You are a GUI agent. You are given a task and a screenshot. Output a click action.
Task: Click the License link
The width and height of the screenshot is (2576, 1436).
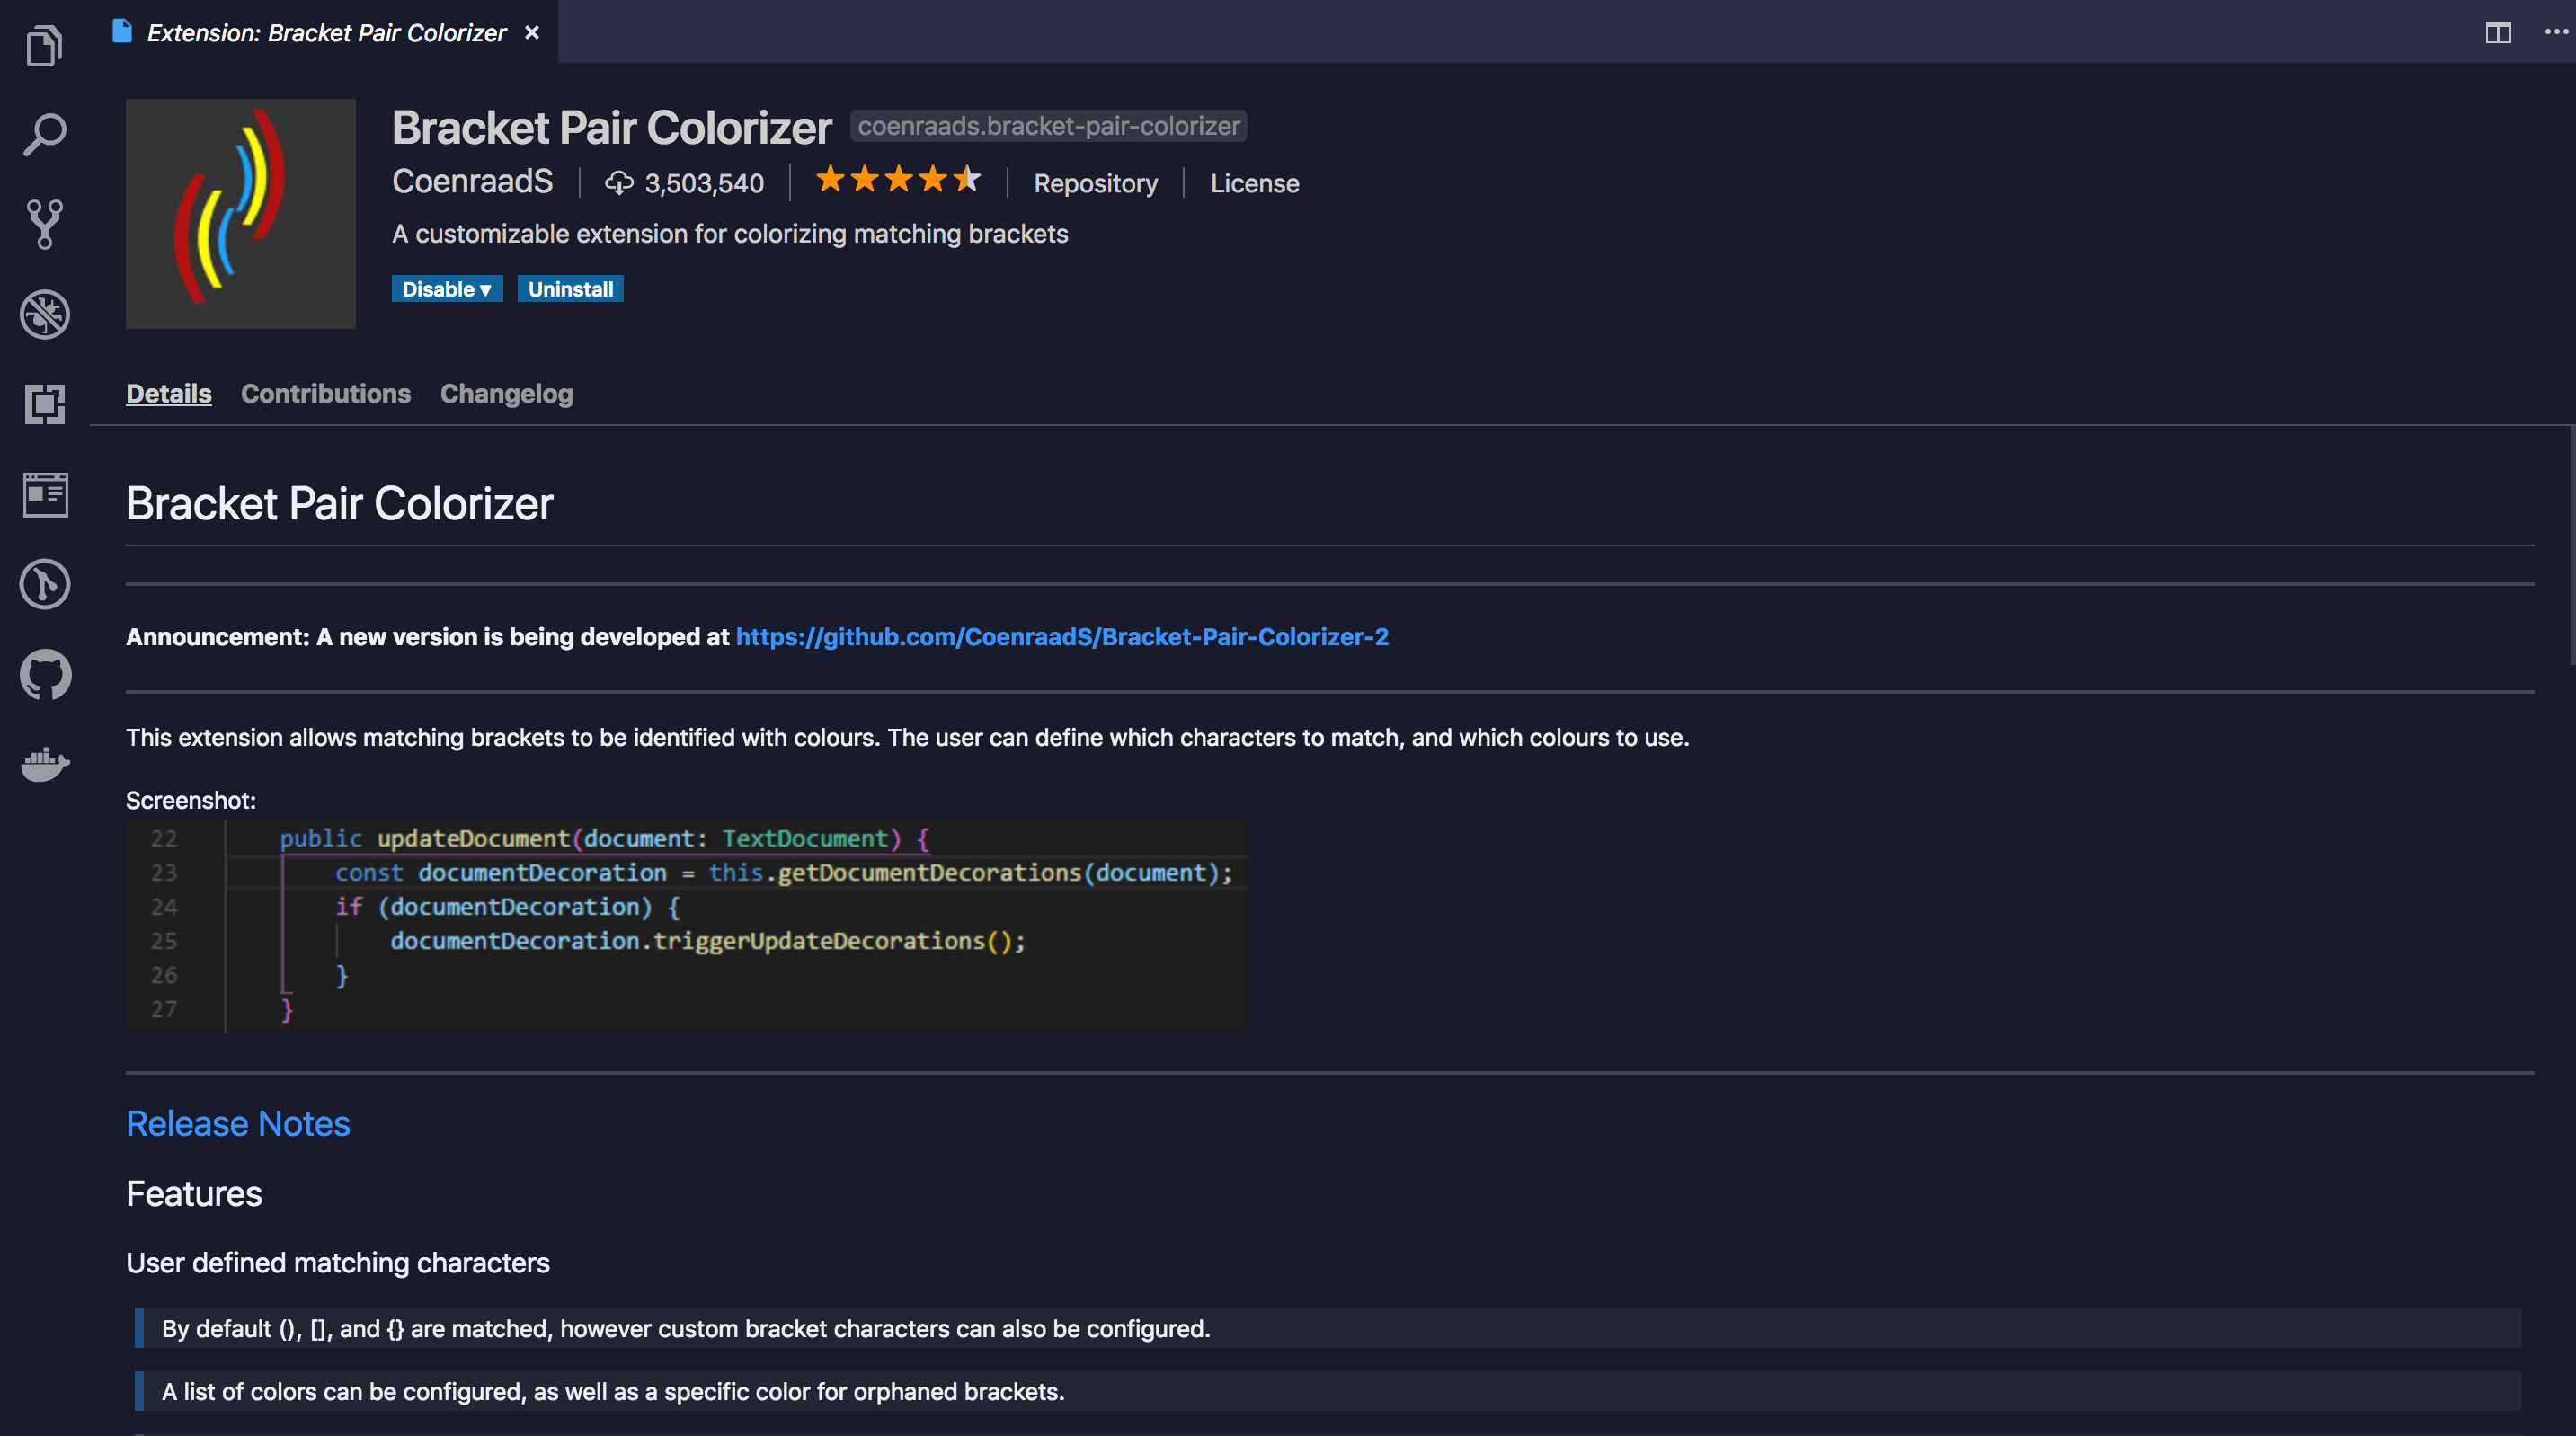(1256, 182)
